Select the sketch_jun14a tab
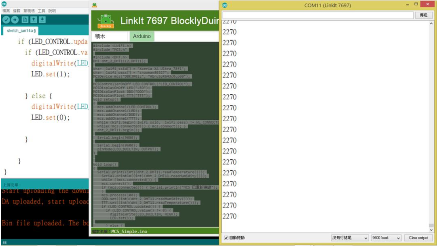 [21, 31]
